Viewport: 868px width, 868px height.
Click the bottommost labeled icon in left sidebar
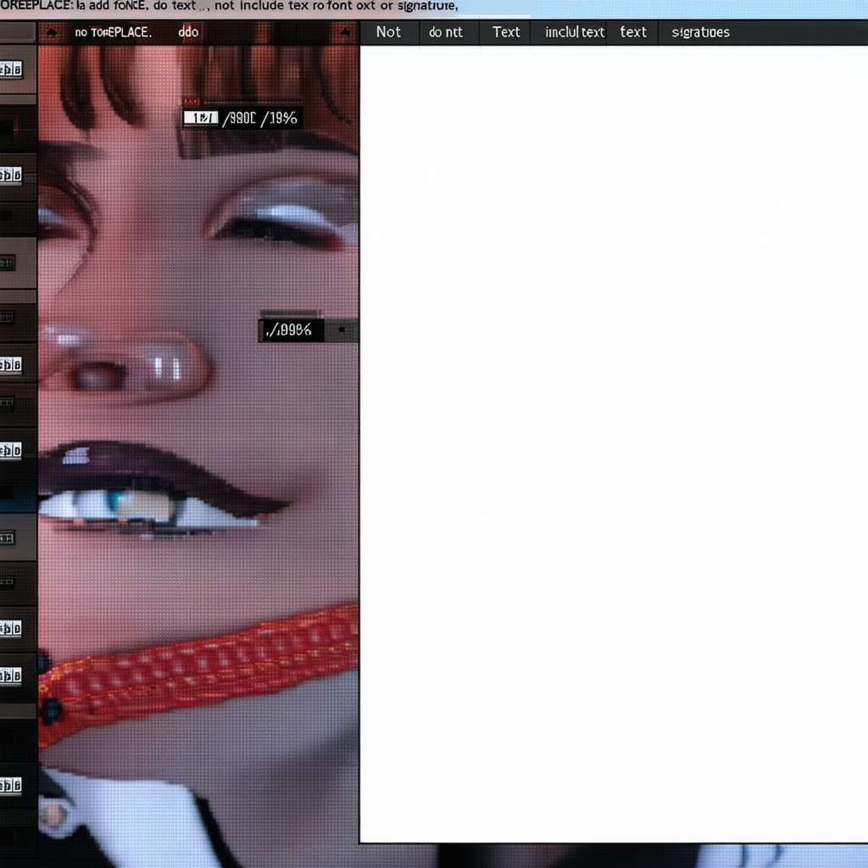point(10,785)
